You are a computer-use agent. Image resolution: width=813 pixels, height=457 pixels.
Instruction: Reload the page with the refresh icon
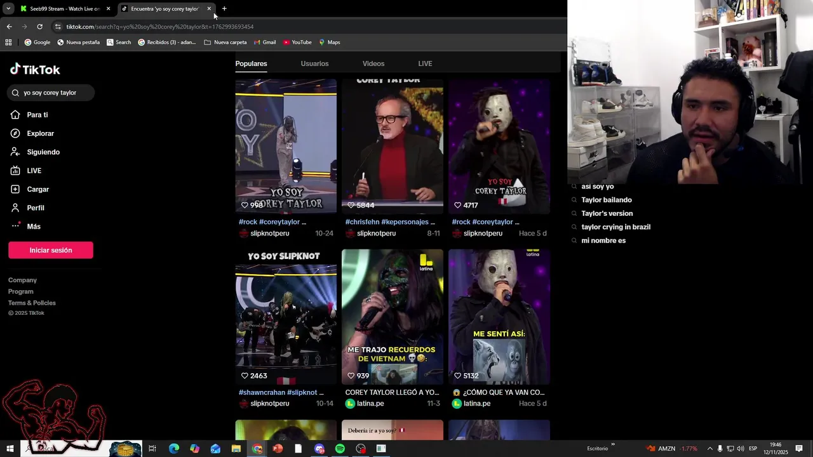(x=39, y=27)
